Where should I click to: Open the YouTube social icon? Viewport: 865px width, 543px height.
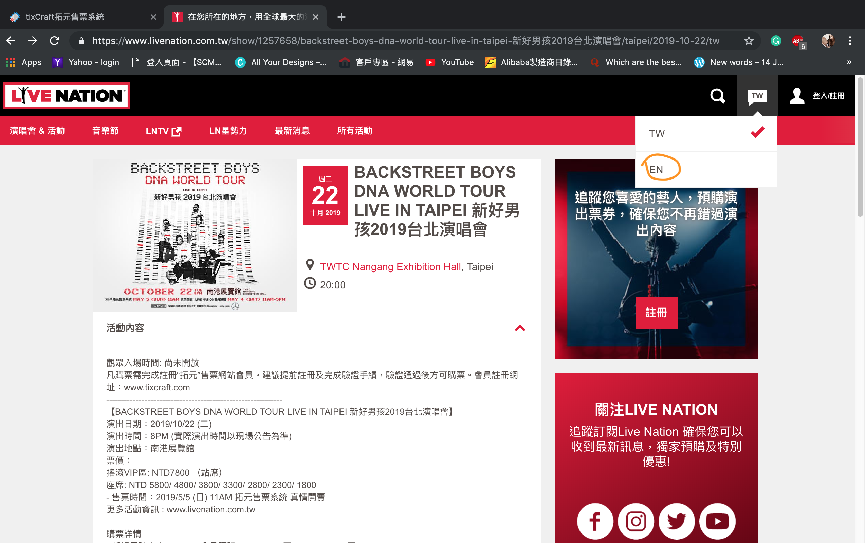[x=717, y=521]
